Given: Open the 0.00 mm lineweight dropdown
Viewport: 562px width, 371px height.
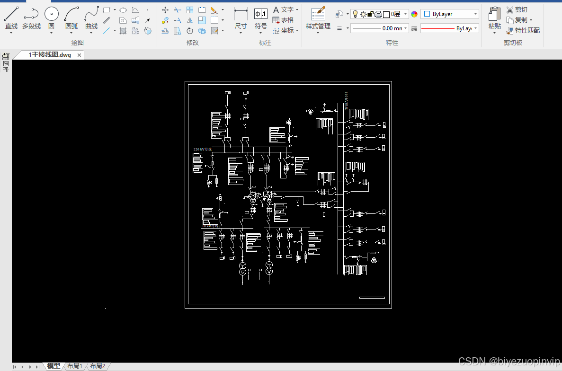Looking at the screenshot, I should [x=380, y=28].
